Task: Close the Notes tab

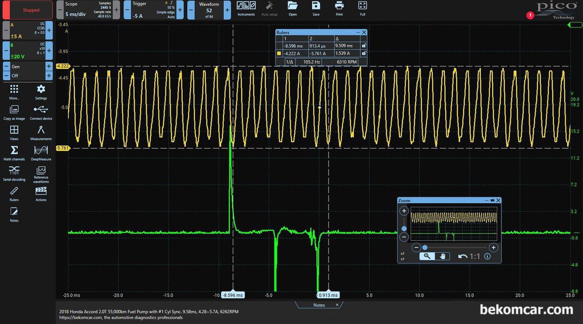Action: click(x=337, y=305)
